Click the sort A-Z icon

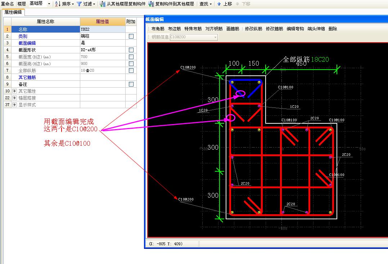[58, 4]
